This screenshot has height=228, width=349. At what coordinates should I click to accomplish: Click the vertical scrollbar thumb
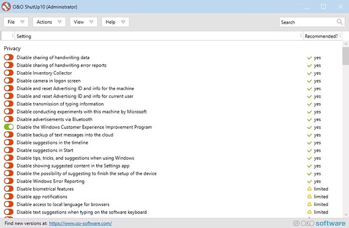(x=346, y=55)
